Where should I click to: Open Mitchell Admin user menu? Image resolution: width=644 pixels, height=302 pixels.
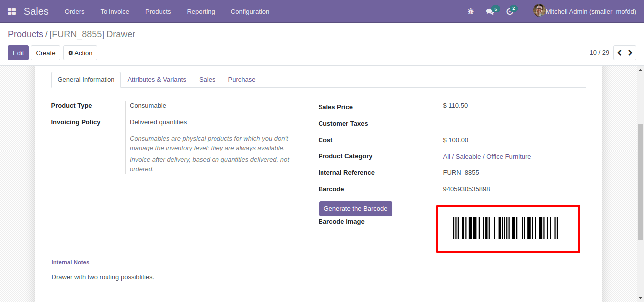(585, 11)
